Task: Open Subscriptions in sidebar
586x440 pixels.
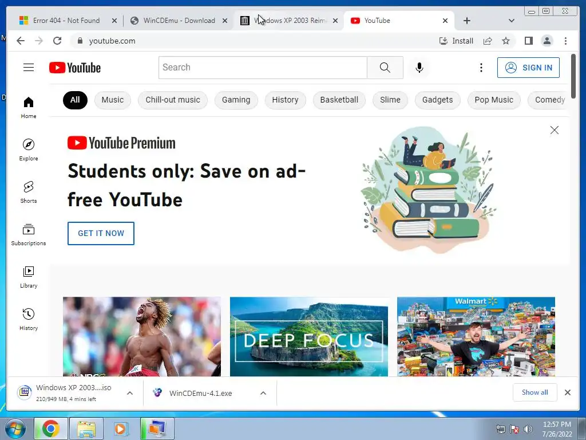Action: point(29,234)
